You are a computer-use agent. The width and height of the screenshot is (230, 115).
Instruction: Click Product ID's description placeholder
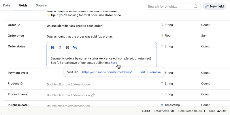[x=68, y=85]
